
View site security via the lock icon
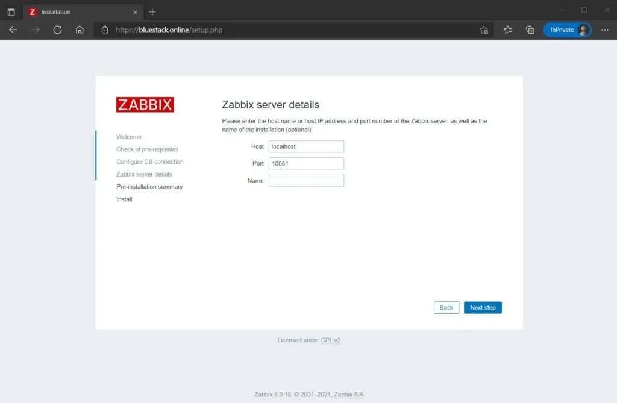pos(105,30)
